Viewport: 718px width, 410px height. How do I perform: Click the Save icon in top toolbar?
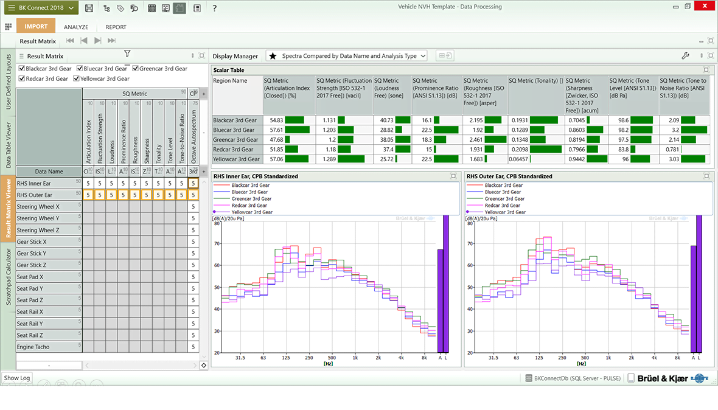(x=89, y=8)
